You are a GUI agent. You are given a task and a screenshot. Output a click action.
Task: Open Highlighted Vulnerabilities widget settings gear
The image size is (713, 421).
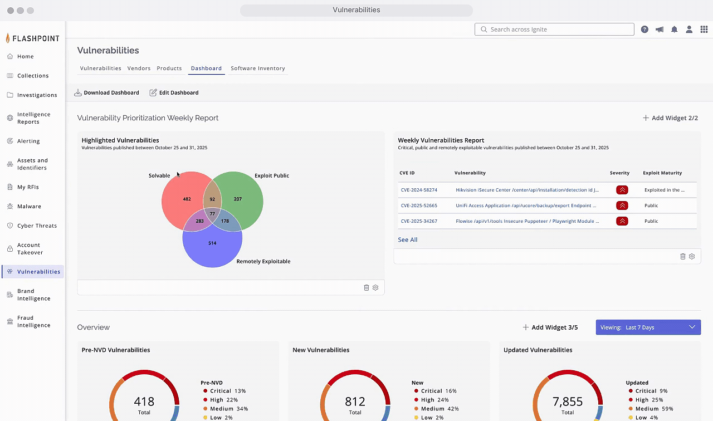pos(375,288)
